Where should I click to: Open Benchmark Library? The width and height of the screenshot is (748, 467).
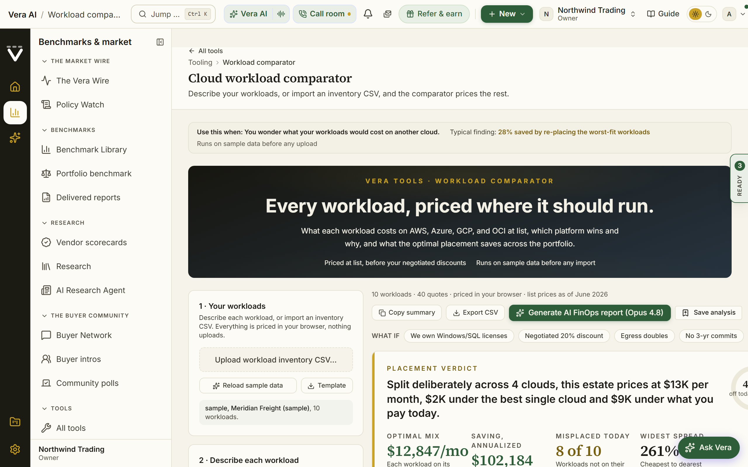coord(101,149)
